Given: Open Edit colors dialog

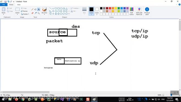Looking at the screenshot, I should 132,11.
